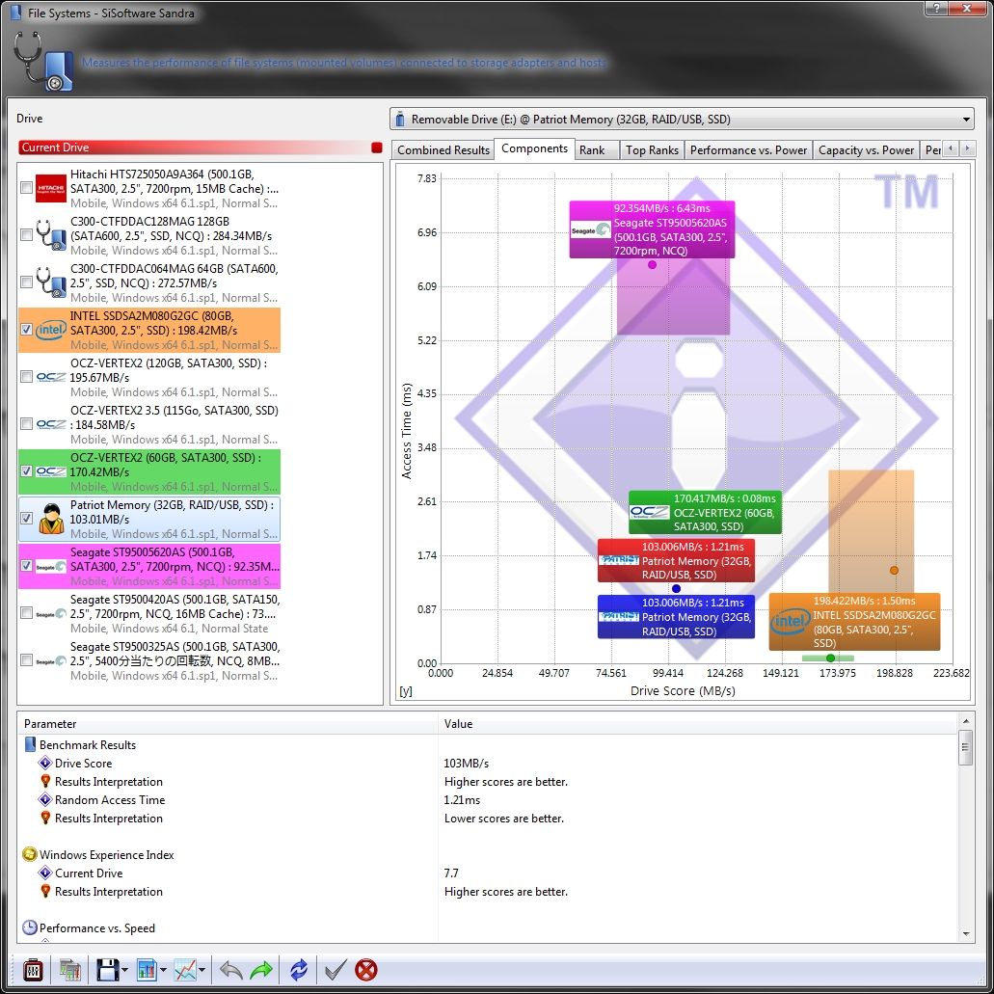Open the bar chart icon dropdown arrow
The height and width of the screenshot is (994, 994).
point(163,970)
